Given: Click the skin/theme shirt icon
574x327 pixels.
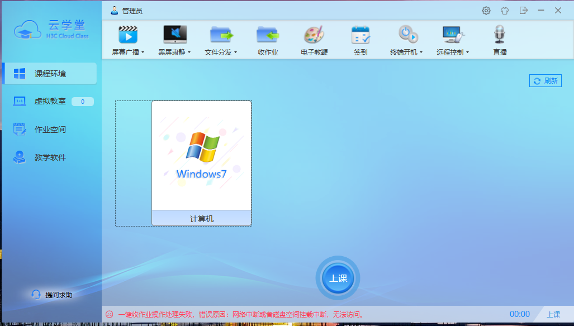Looking at the screenshot, I should [505, 11].
